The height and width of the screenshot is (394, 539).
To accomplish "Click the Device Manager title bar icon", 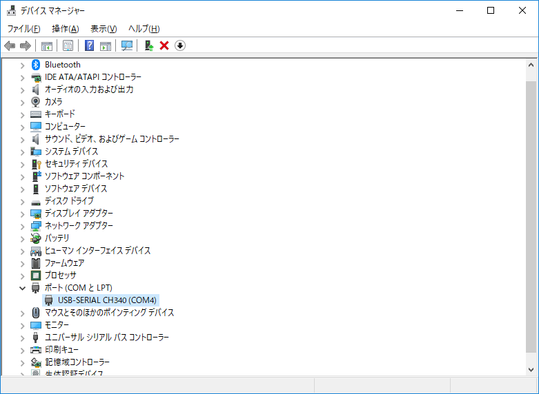I will click(11, 10).
